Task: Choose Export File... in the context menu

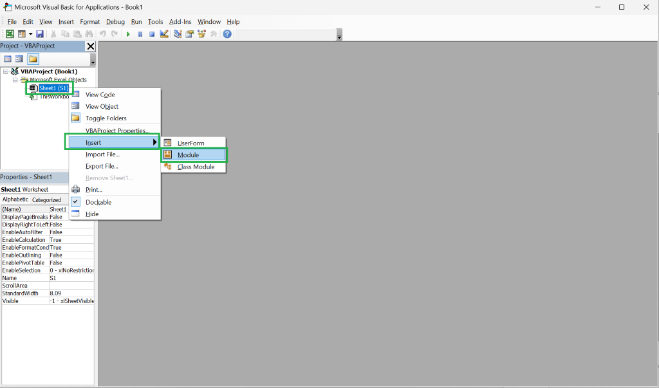Action: click(115, 166)
